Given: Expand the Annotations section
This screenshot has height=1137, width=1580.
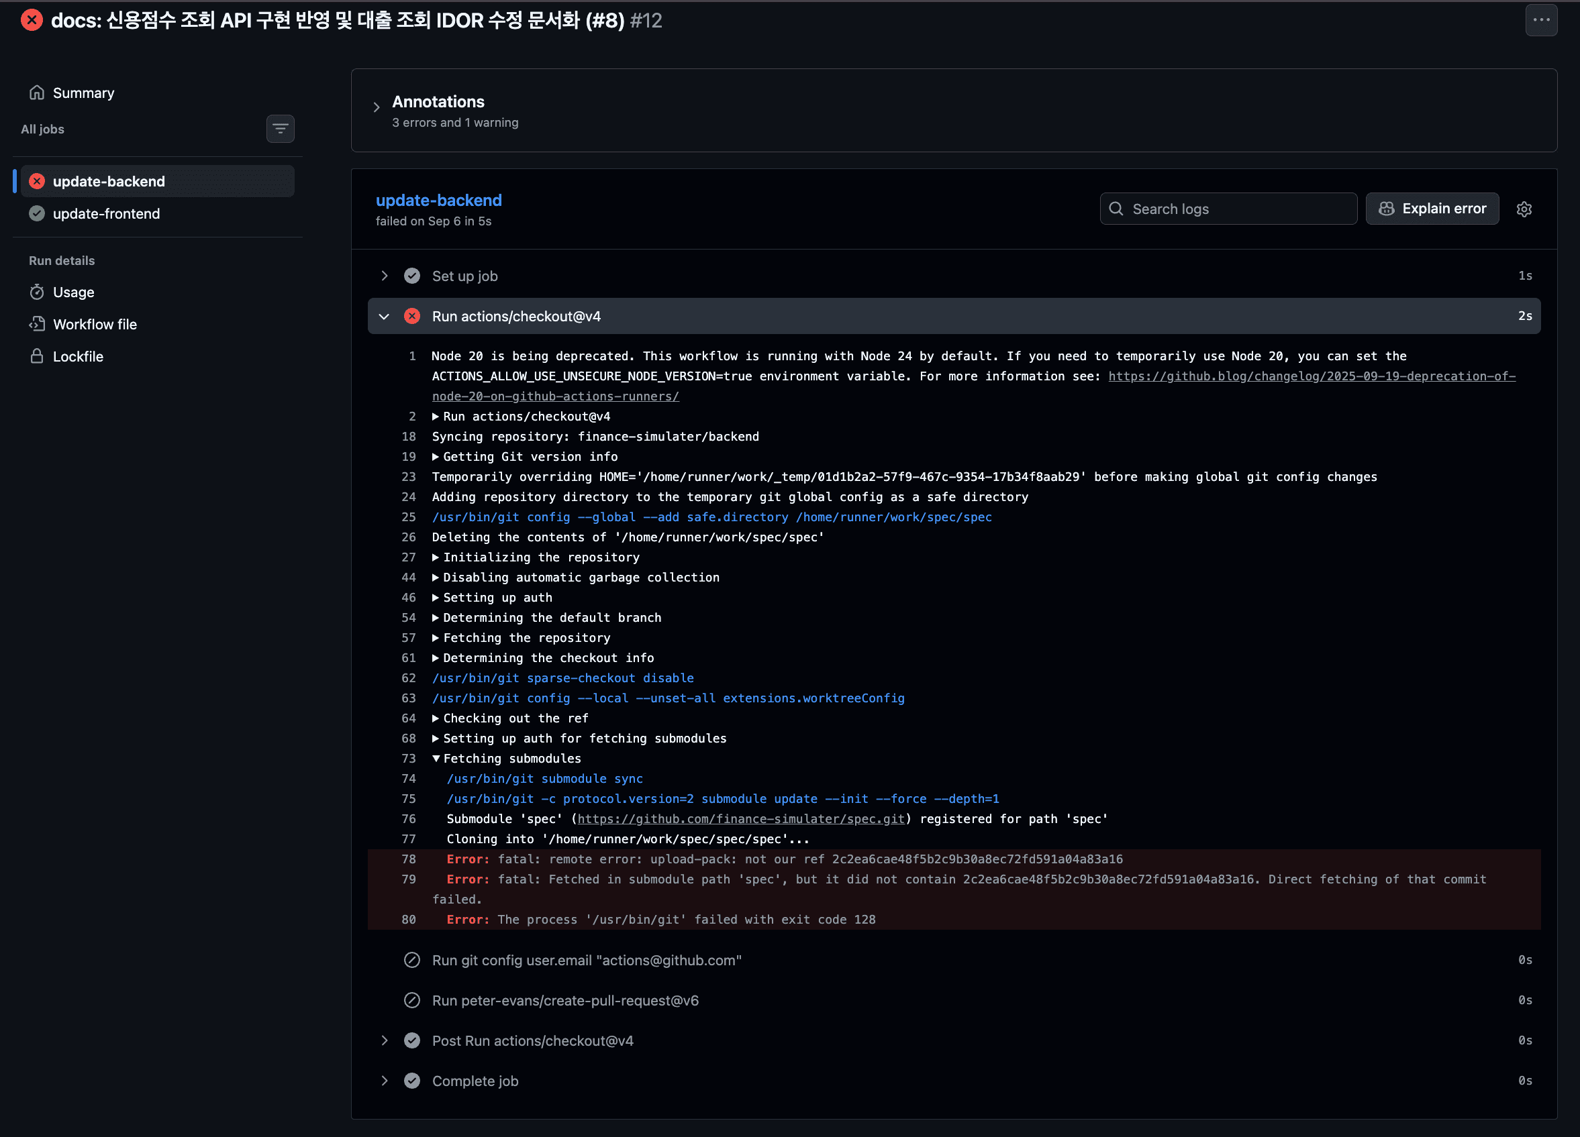Looking at the screenshot, I should coord(376,107).
